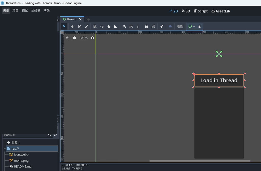
Task: Select the Ruler measuring tool
Action: [115, 26]
